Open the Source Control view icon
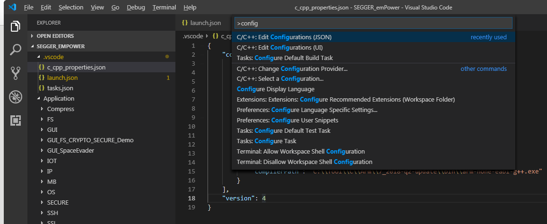Screen dimensions: 547x224 pos(15,73)
